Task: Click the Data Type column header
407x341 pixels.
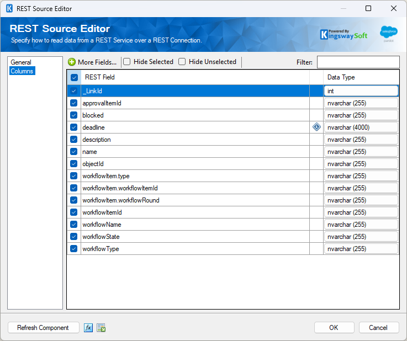Action: pos(361,77)
